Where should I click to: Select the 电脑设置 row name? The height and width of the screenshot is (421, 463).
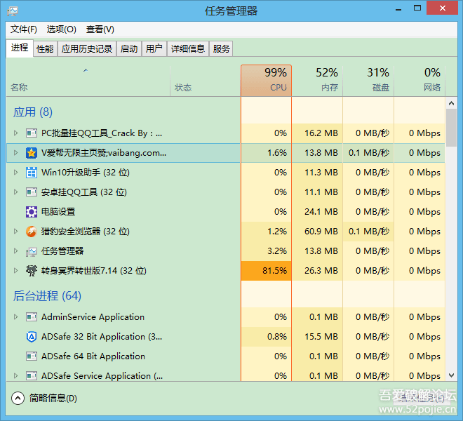click(x=58, y=212)
